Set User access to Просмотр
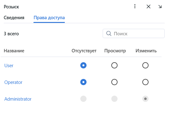 pos(114,65)
